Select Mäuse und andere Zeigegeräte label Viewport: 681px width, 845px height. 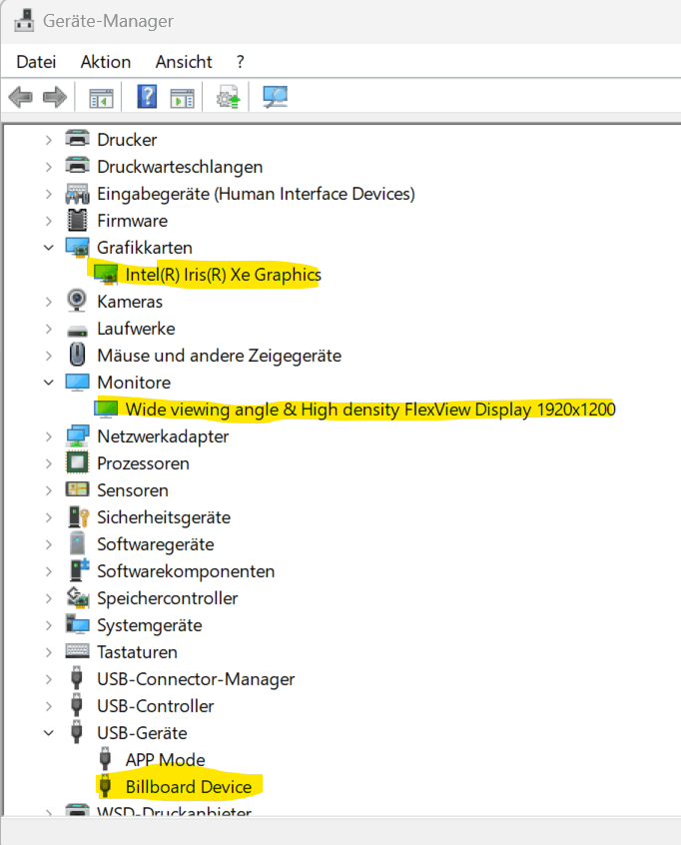pos(220,356)
